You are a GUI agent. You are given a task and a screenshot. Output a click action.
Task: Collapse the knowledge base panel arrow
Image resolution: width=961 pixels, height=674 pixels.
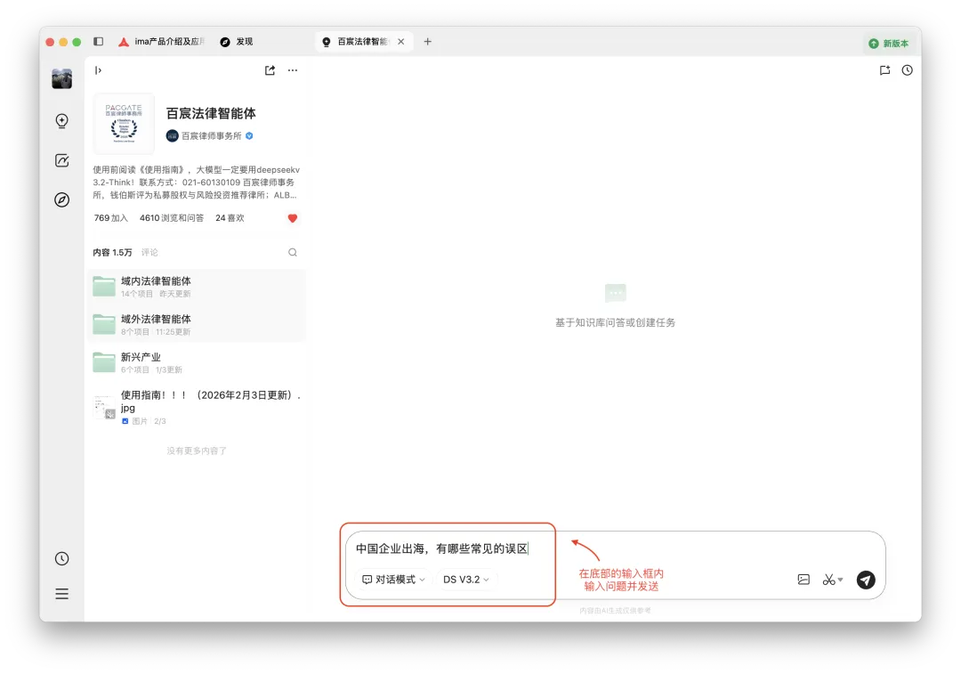click(98, 70)
